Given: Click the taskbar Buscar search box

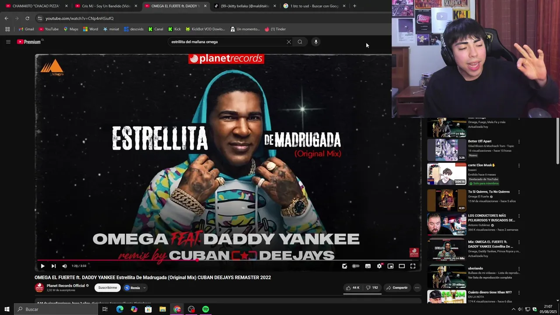Looking at the screenshot, I should [56, 309].
